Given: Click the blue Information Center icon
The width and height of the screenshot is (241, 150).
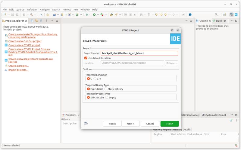Looking at the screenshot, I should (x=190, y=15).
